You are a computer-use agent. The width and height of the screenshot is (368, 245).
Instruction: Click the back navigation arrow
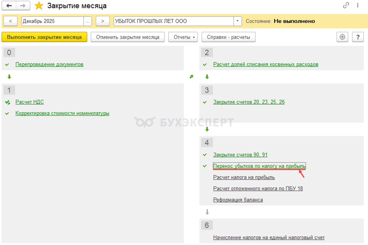tap(9, 6)
